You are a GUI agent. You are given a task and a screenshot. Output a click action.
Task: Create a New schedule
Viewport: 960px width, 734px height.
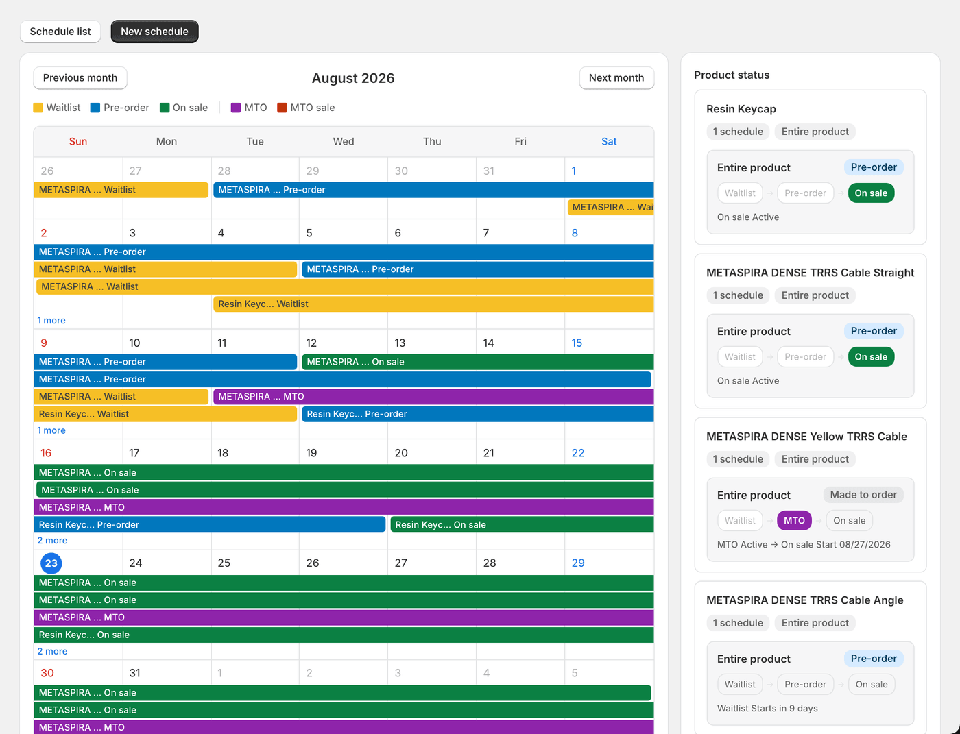(154, 32)
